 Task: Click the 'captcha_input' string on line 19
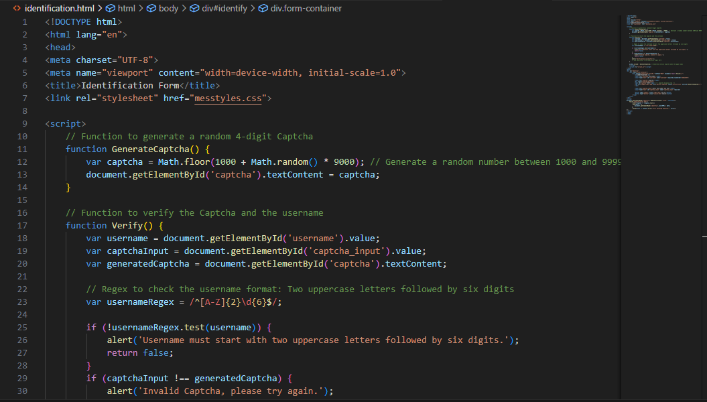(x=346, y=251)
